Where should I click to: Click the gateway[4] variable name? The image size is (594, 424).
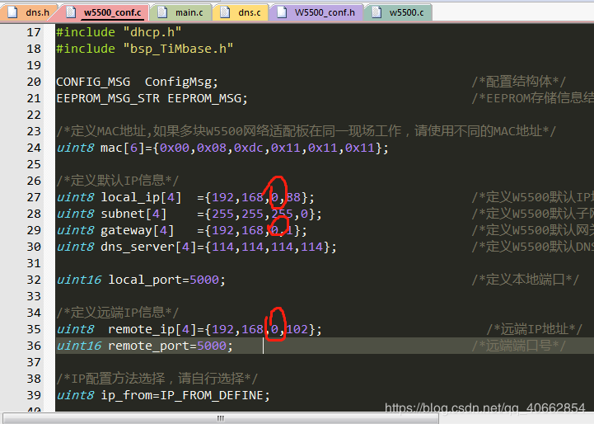(137, 231)
